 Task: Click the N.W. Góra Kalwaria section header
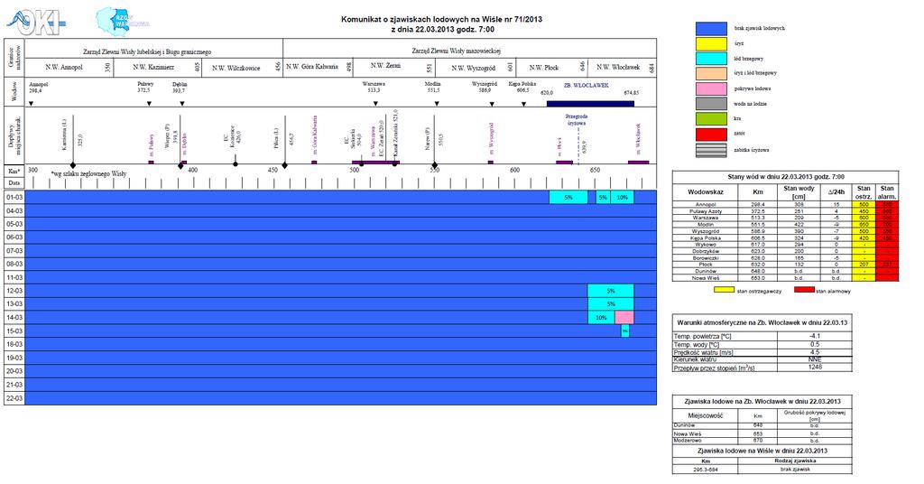click(x=312, y=67)
